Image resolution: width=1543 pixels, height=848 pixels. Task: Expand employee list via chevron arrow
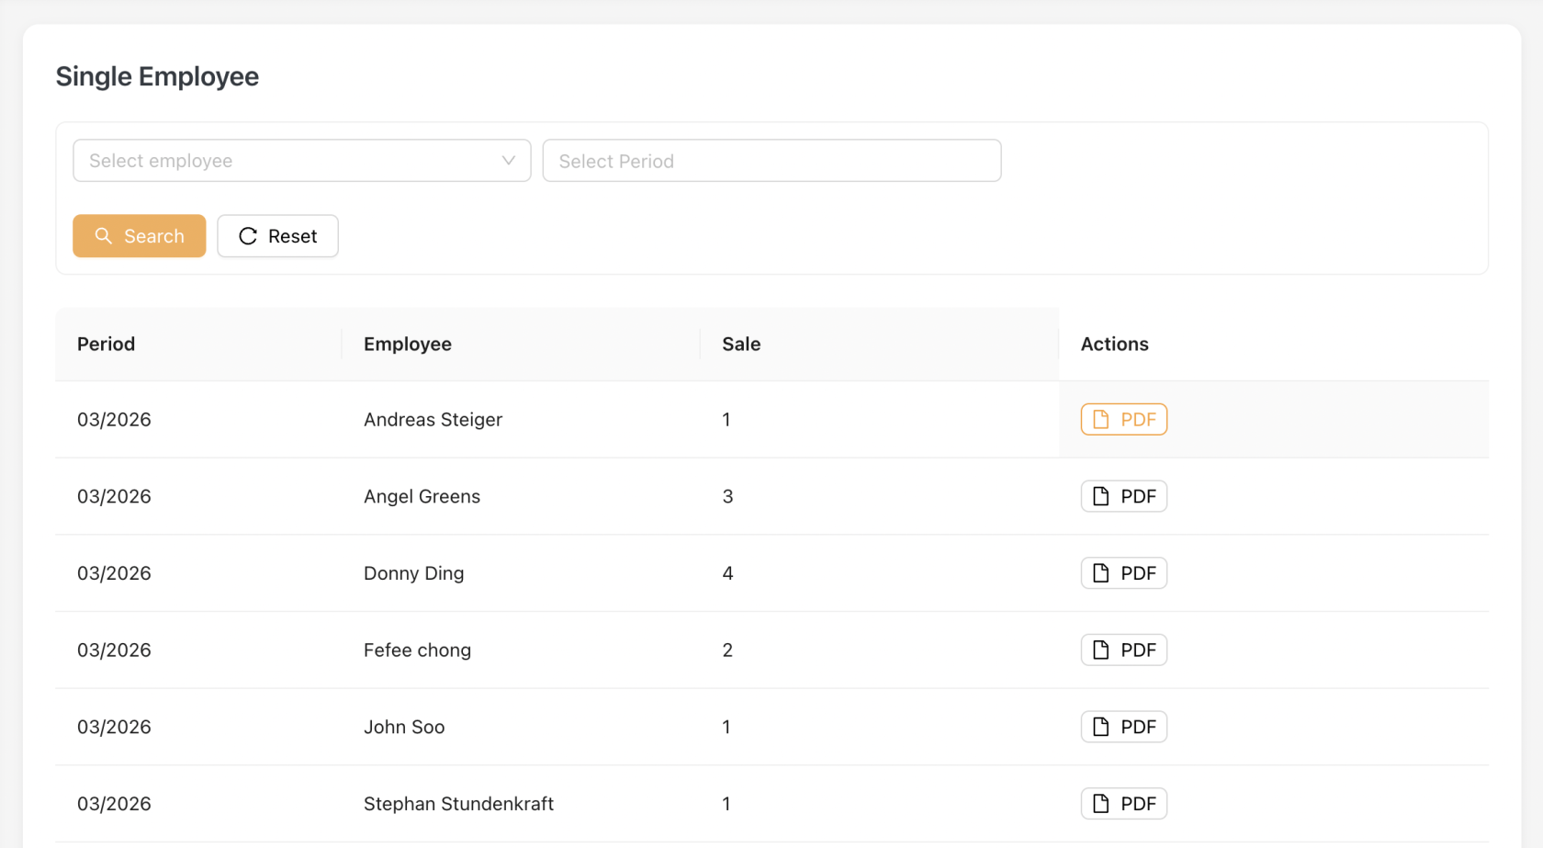pos(508,161)
